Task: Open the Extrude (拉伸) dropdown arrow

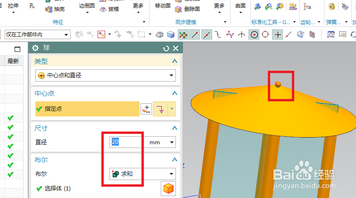Action: tap(13, 13)
